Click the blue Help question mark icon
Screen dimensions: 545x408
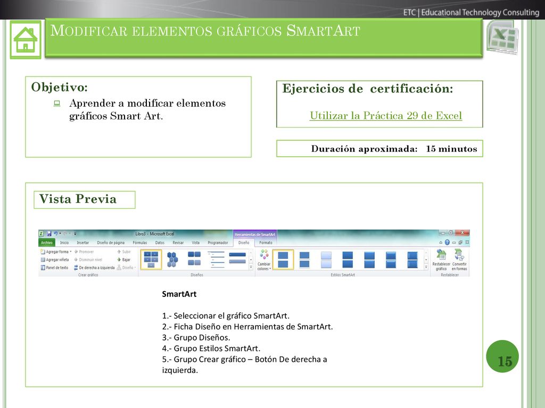coord(447,242)
